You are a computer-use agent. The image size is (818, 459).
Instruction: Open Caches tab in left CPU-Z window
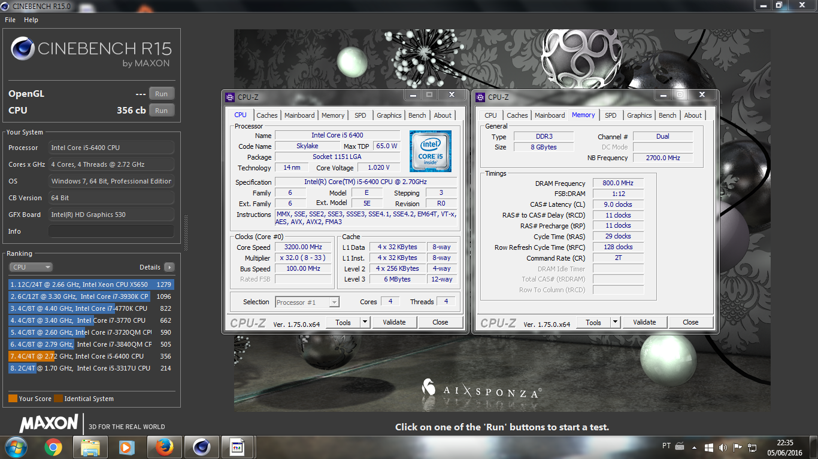pyautogui.click(x=267, y=115)
